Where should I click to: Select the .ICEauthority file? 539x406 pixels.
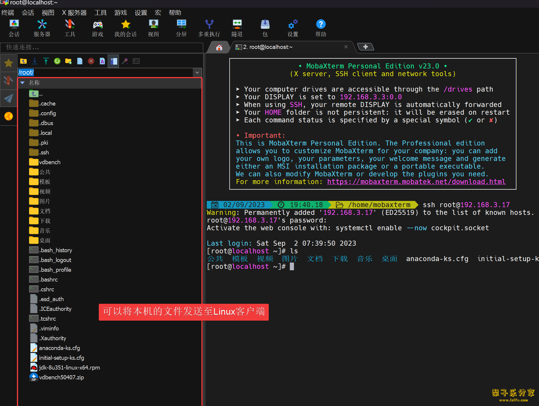50,309
